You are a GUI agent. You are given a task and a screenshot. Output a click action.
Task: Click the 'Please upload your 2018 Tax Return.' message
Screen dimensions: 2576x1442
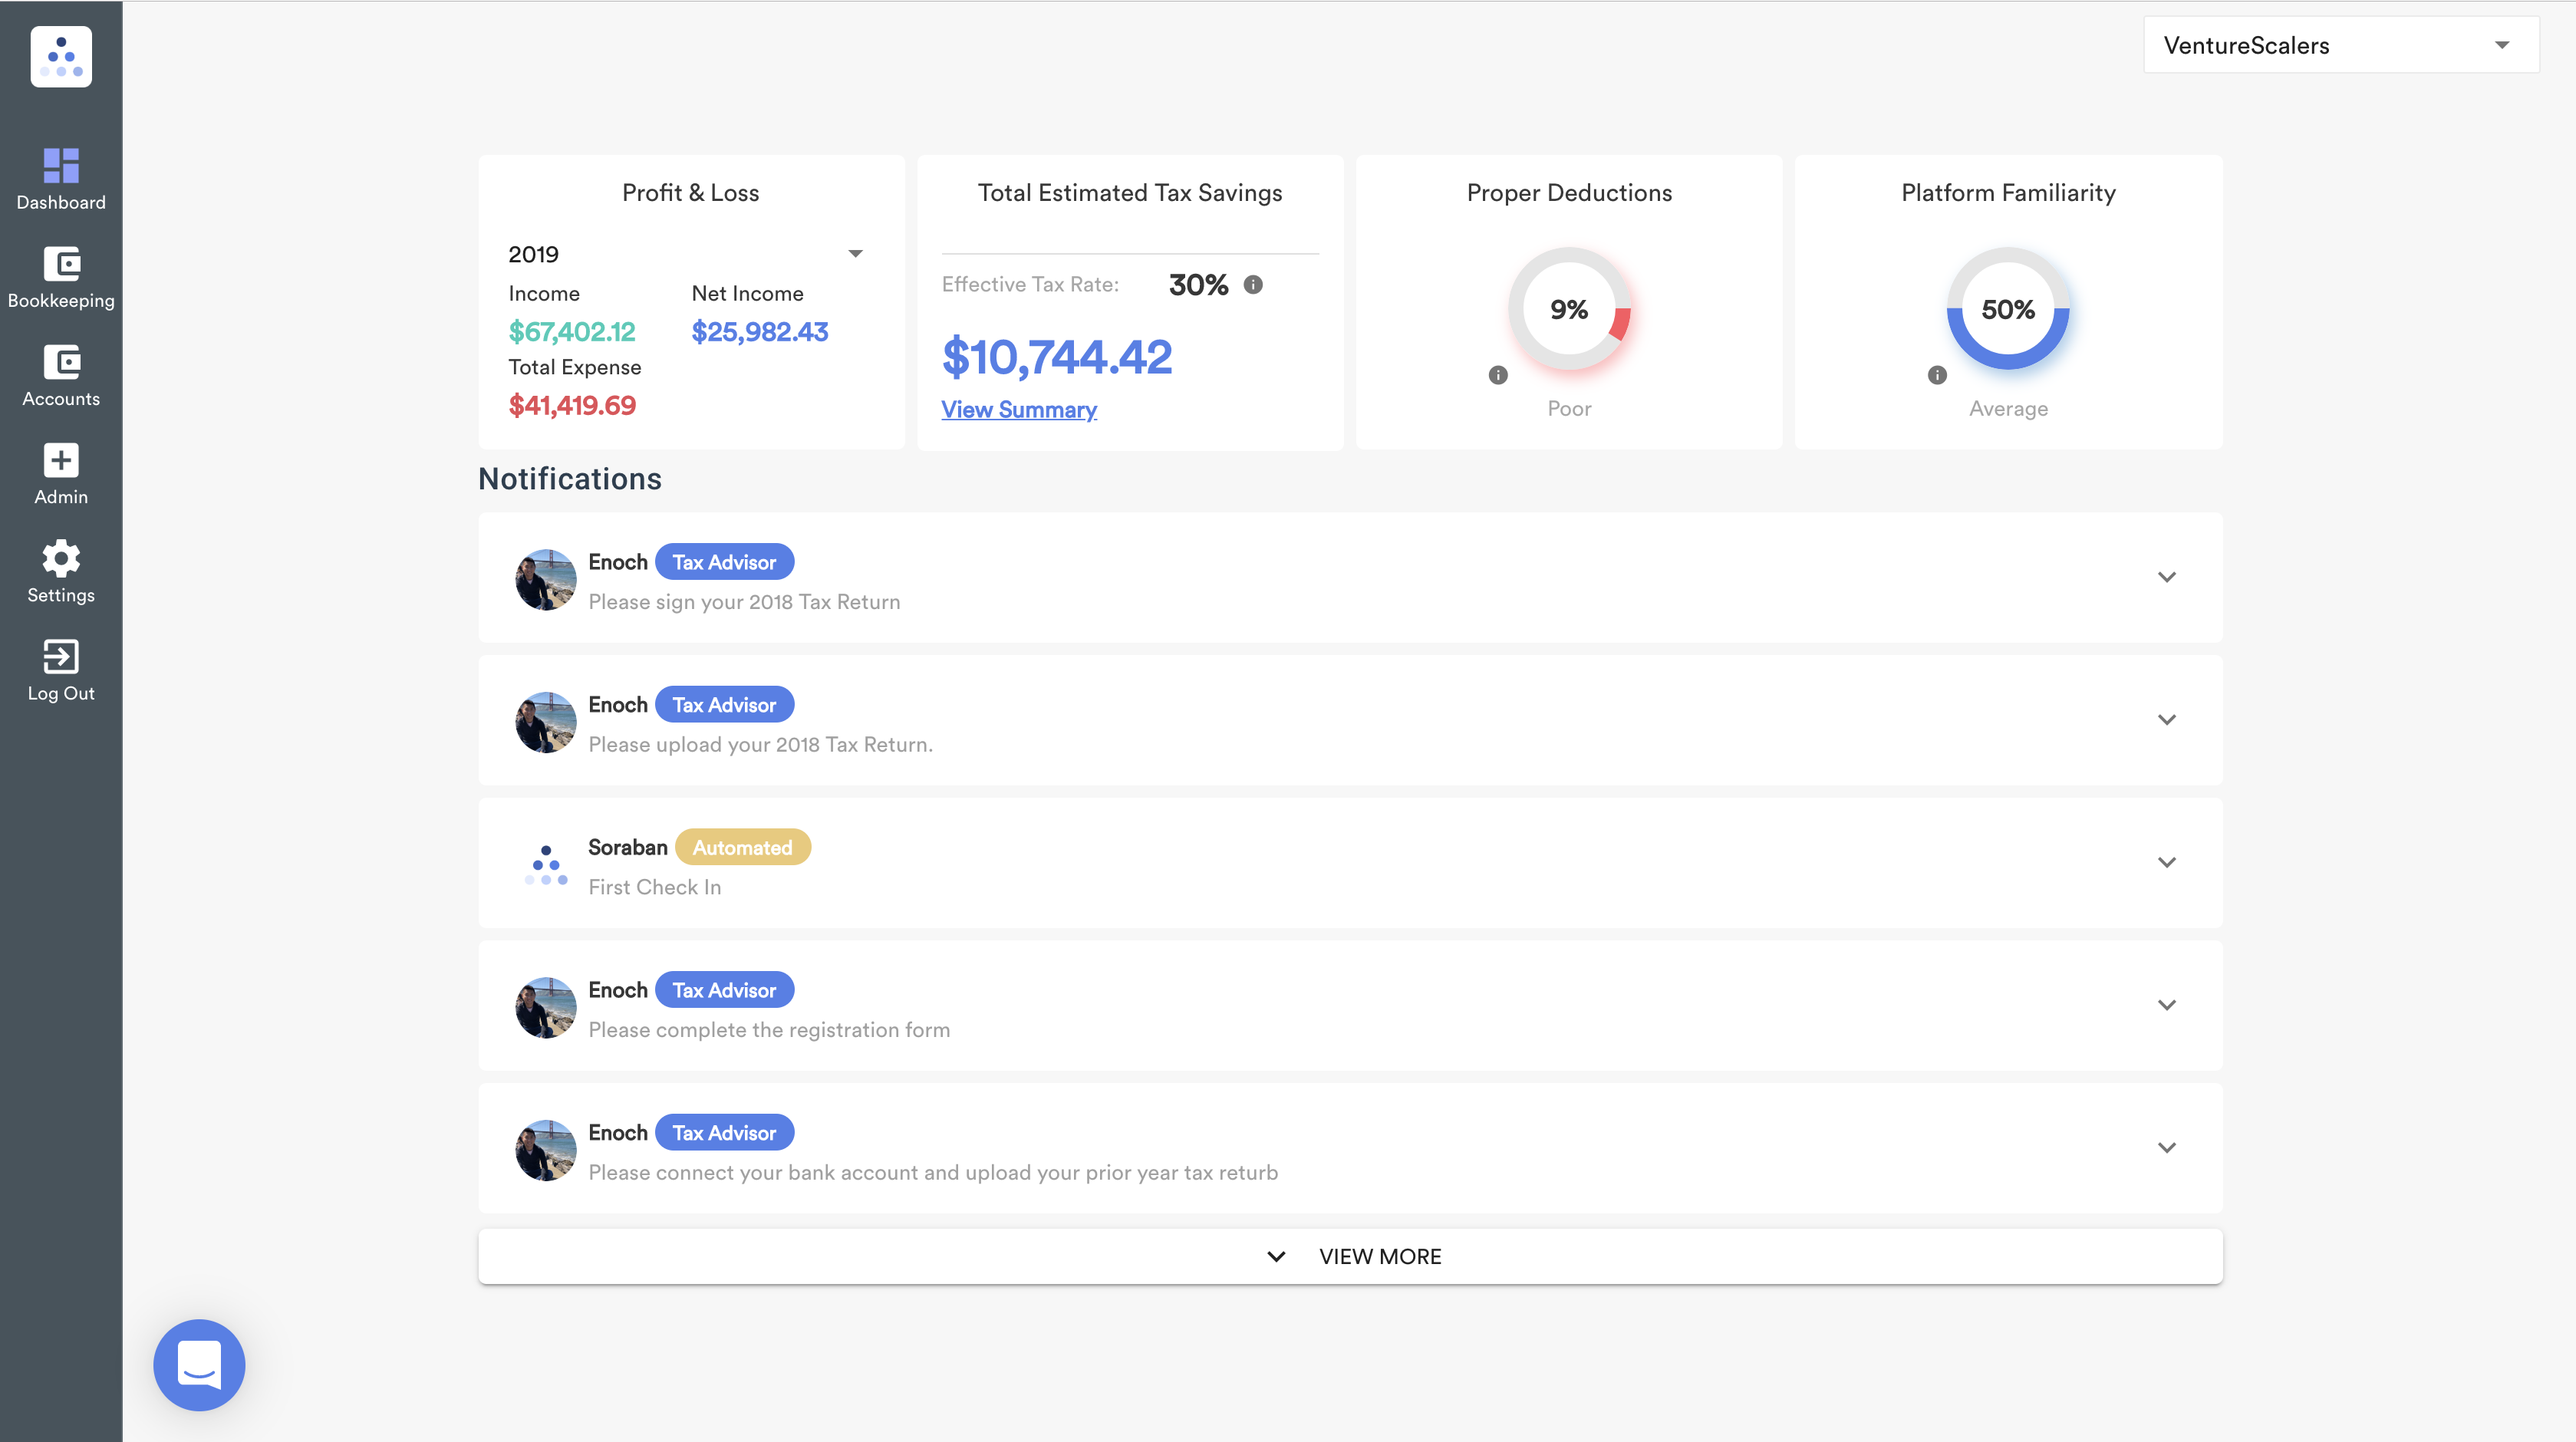tap(760, 745)
